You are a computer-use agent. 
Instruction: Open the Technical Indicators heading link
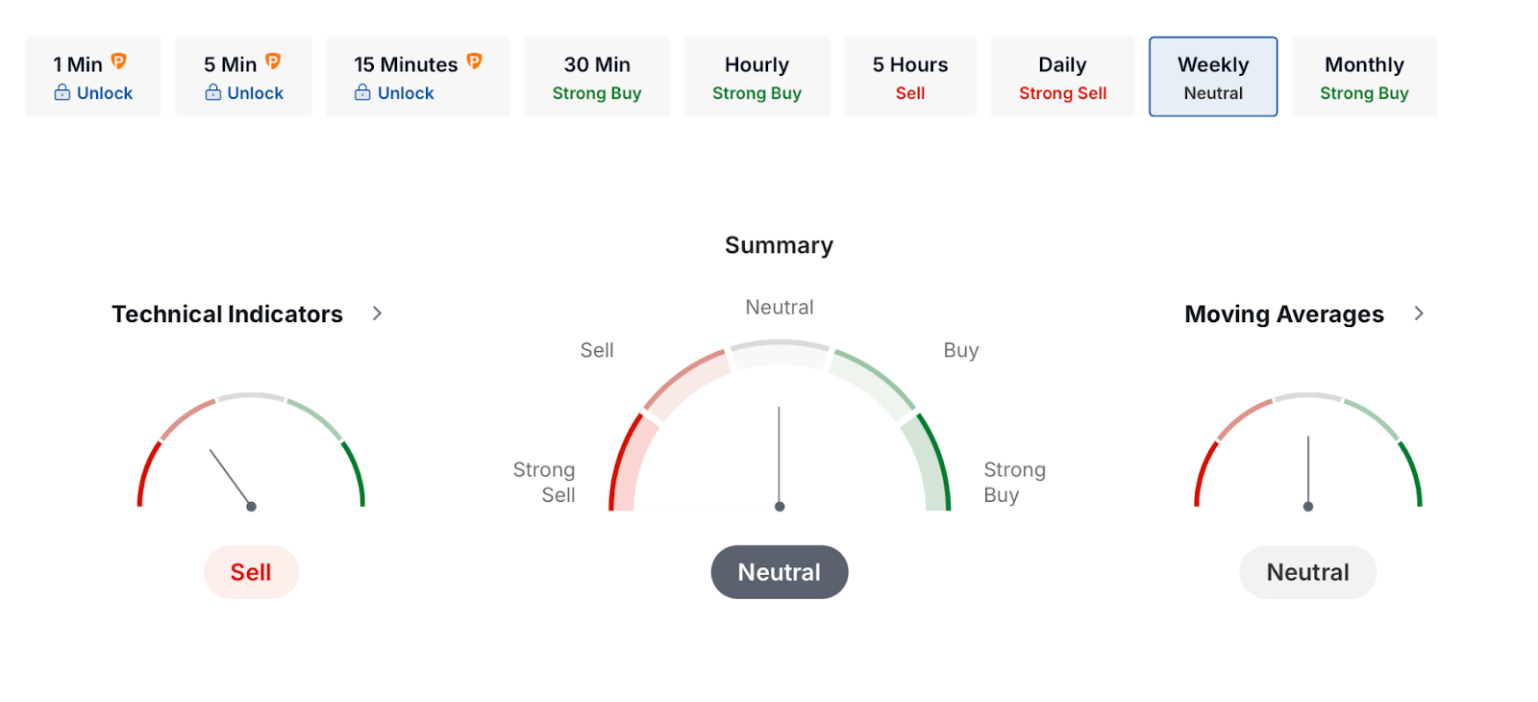coord(227,314)
